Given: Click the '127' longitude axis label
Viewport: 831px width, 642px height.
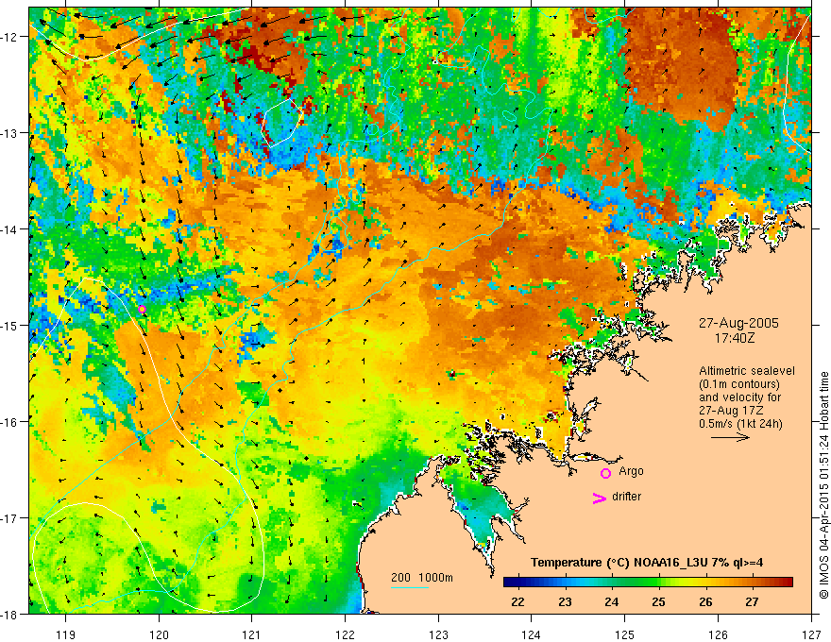Looking at the screenshot, I should [811, 634].
